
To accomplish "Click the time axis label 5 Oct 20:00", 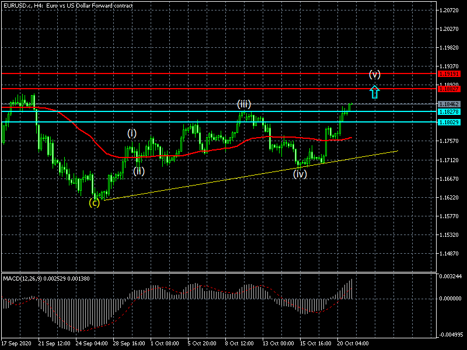I will pos(202,344).
